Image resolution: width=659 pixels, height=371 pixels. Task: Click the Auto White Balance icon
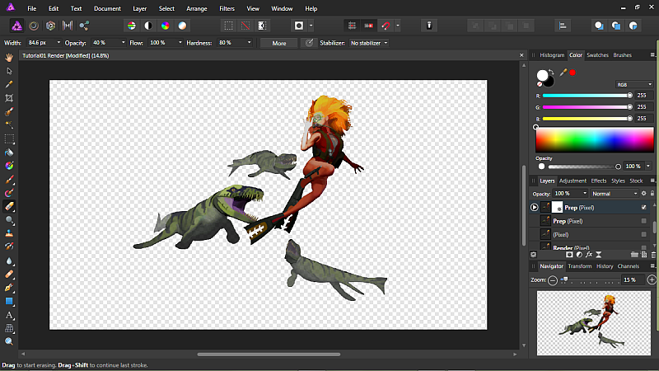(184, 26)
